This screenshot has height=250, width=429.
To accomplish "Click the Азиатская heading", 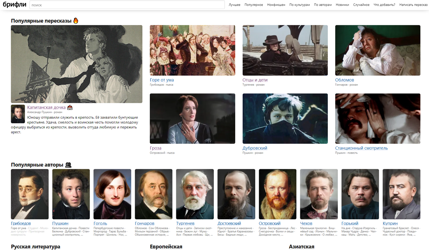I will pyautogui.click(x=302, y=247).
